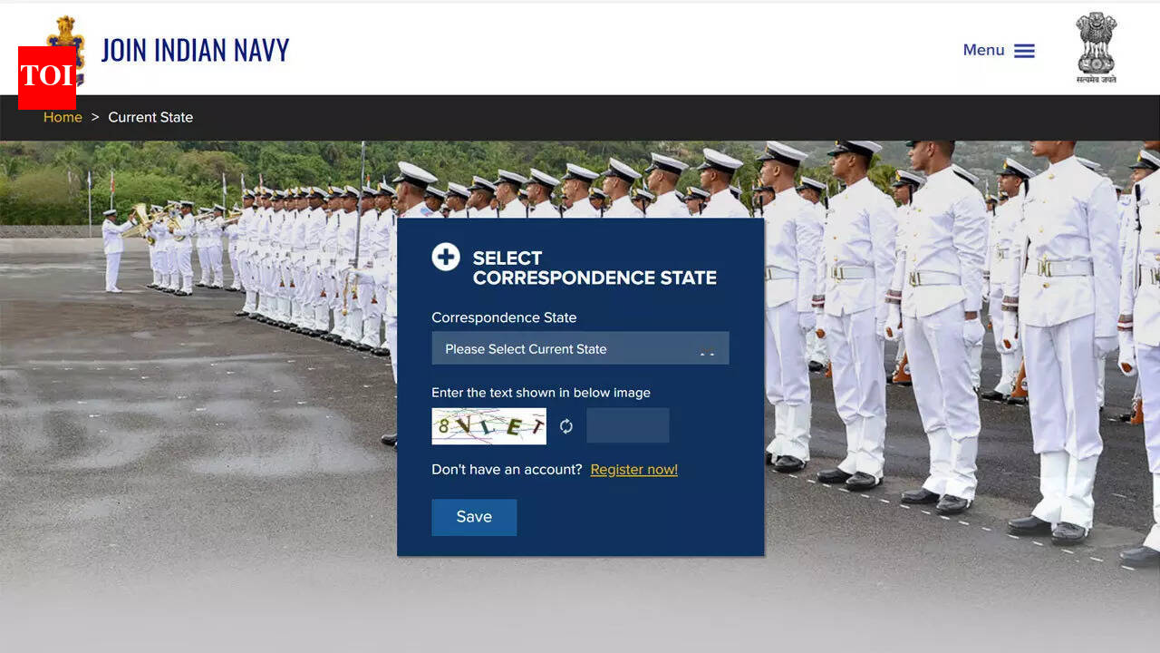This screenshot has height=653, width=1160.
Task: Select the Current State breadcrumb item
Action: pos(150,117)
